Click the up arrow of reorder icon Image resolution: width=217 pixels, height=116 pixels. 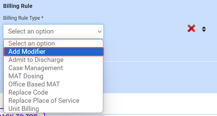click(x=204, y=27)
